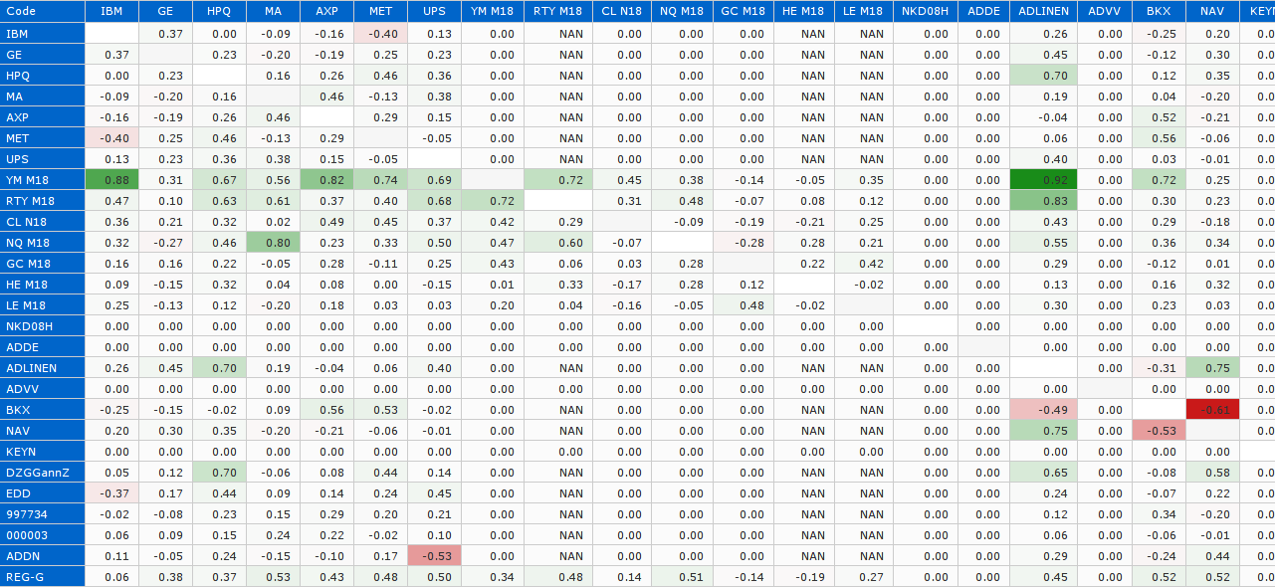
Task: Click the -0.40 cell in MET row
Action: 111,138
